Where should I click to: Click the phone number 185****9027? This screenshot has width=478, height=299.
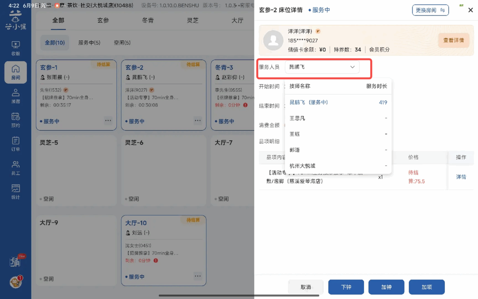point(302,40)
